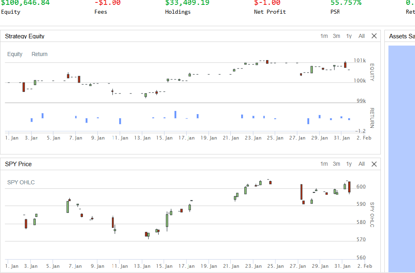415x273 pixels.
Task: Pick 3m range on SPY Price chart
Action: [337, 164]
